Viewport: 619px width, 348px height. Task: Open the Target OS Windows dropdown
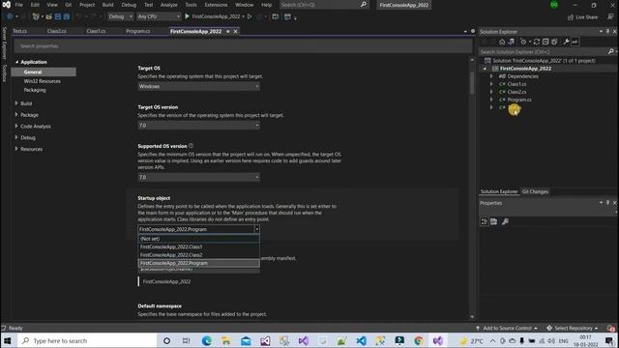tap(198, 86)
